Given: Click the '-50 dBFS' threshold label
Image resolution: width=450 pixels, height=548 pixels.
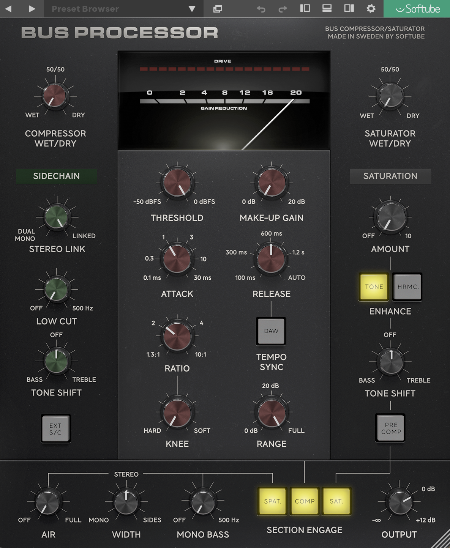Looking at the screenshot, I should point(147,202).
